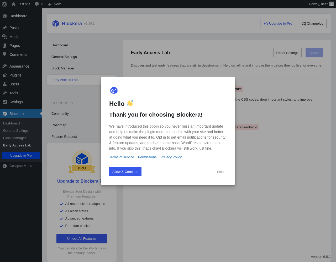This screenshot has width=336, height=262.
Task: Open the Privacy Policy link
Action: click(x=171, y=157)
